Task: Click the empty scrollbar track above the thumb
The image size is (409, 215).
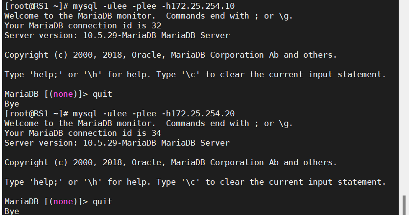Action: point(404,98)
